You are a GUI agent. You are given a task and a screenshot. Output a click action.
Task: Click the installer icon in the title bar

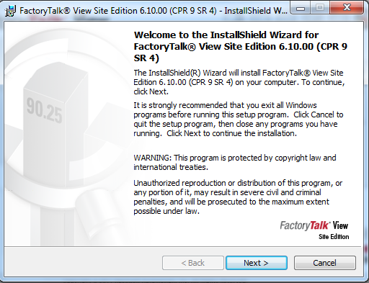click(10, 11)
